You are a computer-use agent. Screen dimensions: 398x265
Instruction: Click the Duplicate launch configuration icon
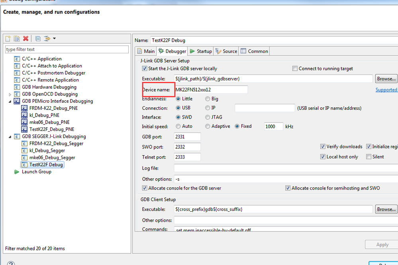point(17,39)
